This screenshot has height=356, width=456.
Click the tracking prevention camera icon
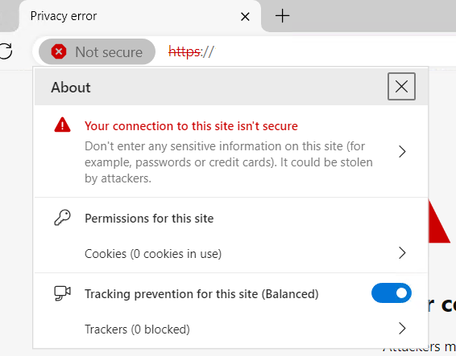tap(62, 293)
